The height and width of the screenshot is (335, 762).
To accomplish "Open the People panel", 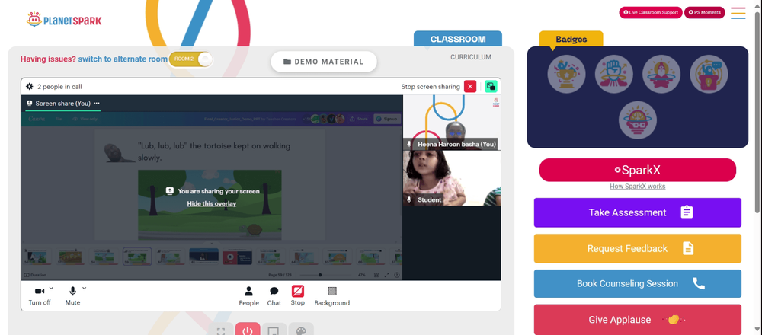I will point(249,296).
